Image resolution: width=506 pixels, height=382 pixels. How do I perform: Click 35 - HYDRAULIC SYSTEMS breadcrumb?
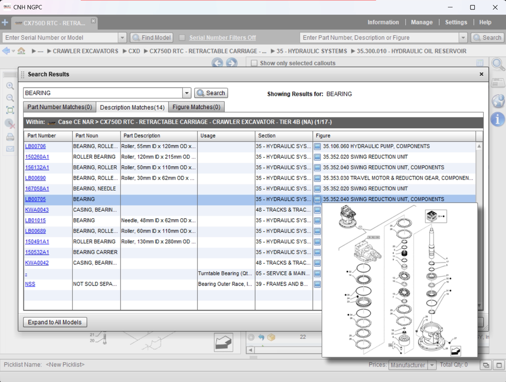311,51
